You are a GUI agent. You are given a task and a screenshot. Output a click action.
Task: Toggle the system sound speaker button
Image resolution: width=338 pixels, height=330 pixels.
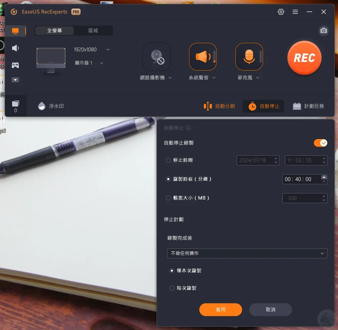point(203,57)
